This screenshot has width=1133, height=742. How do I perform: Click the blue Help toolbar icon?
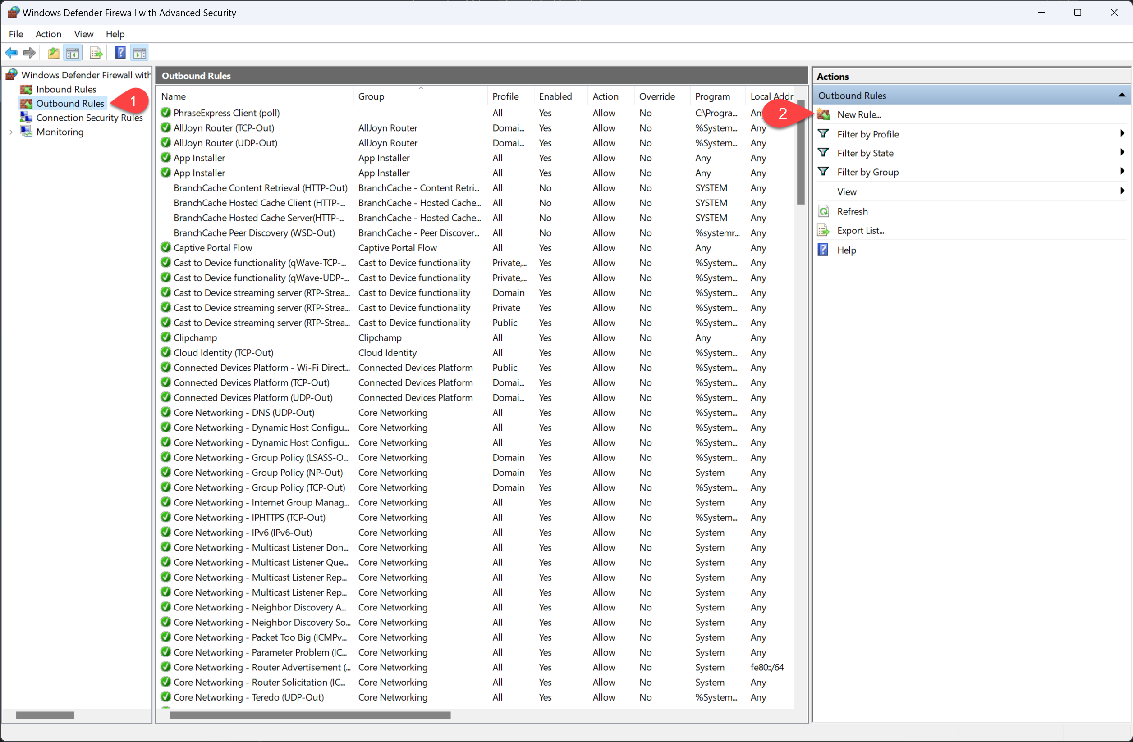[120, 53]
